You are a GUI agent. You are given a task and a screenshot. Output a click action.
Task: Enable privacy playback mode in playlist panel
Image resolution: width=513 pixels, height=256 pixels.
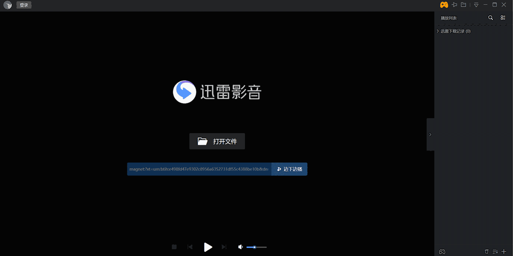[486, 251]
